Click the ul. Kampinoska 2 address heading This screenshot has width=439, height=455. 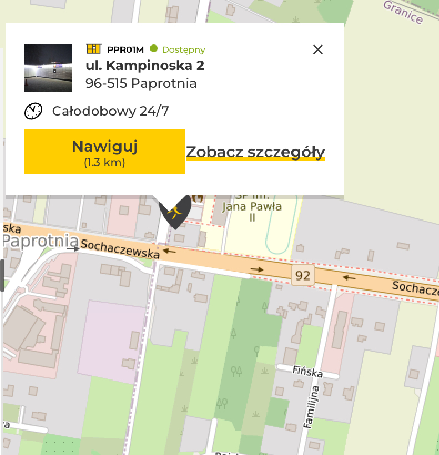(x=145, y=66)
